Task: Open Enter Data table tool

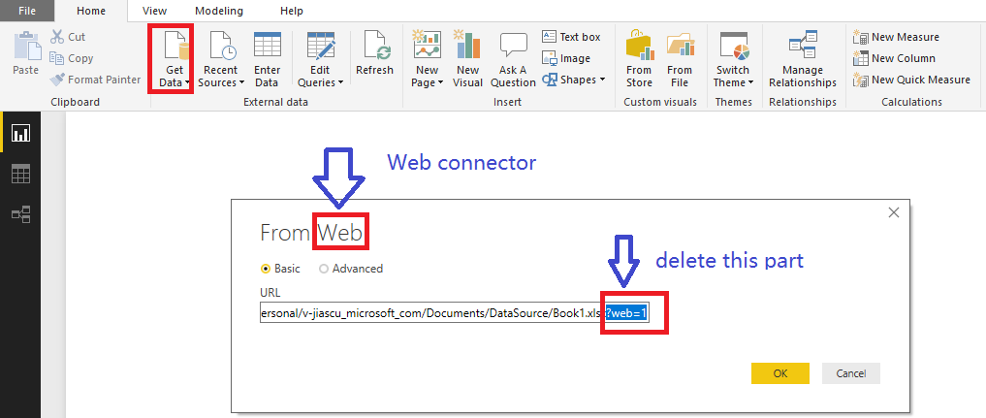Action: coord(267,58)
